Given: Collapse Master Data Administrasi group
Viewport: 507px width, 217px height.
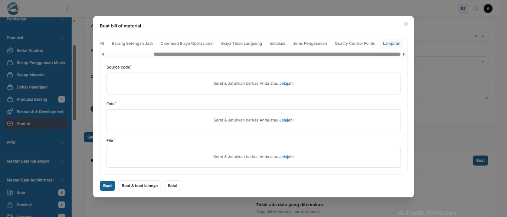Looking at the screenshot, I should [x=36, y=180].
